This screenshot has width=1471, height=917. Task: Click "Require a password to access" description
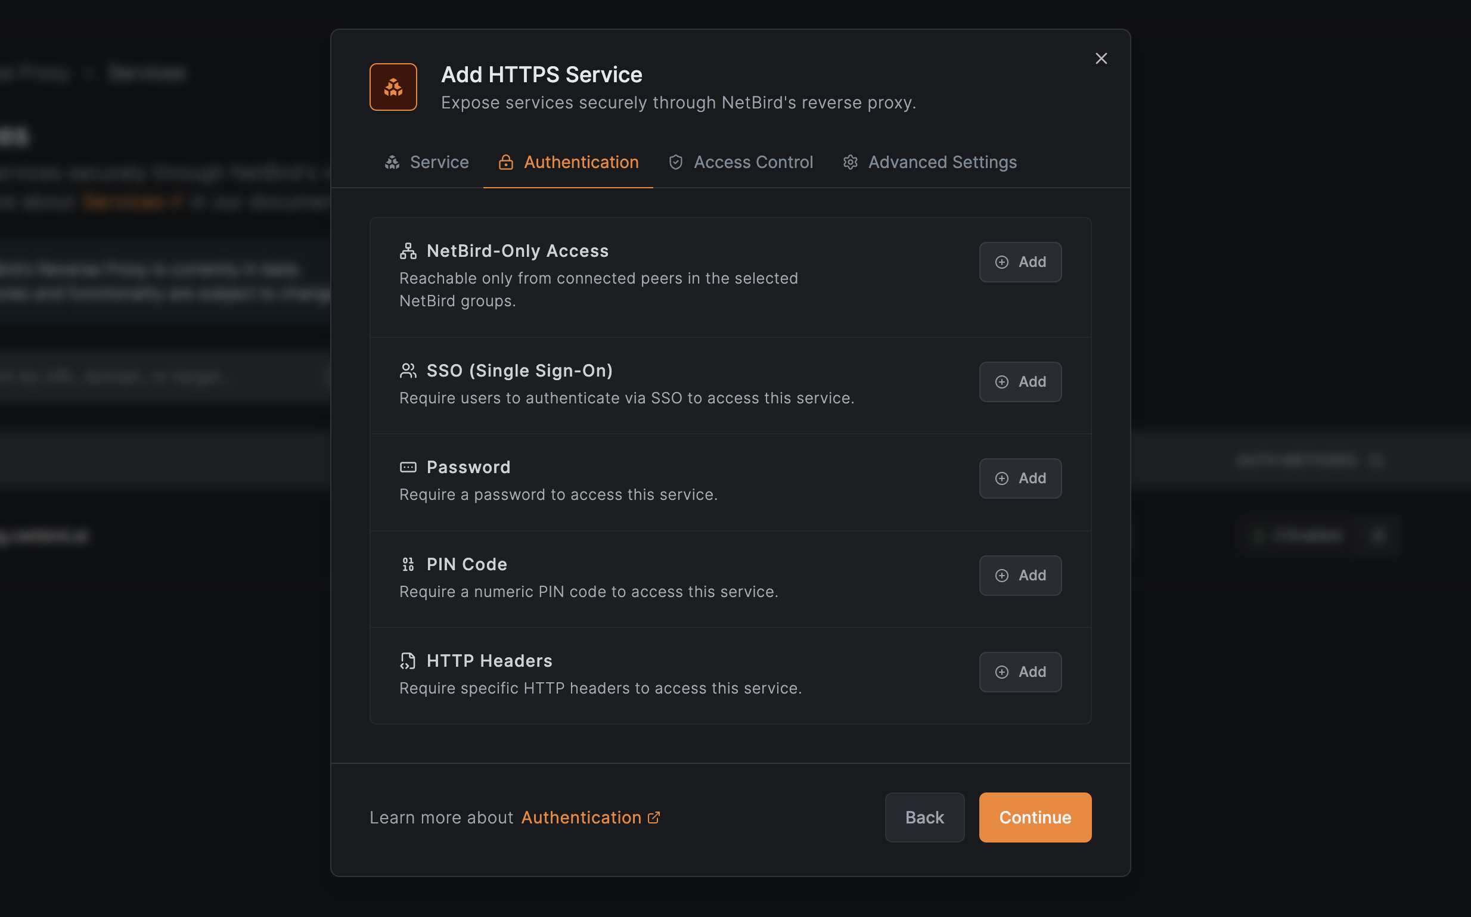(558, 495)
